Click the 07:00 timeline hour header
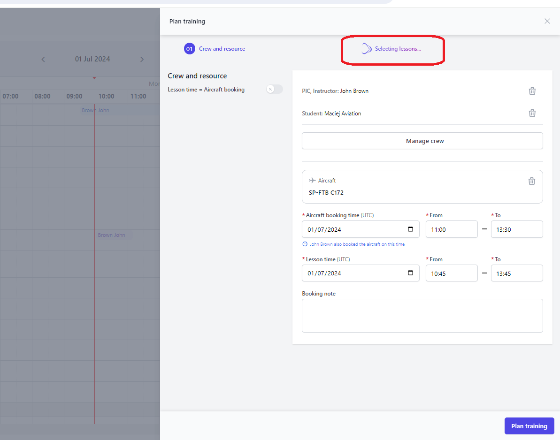 (x=10, y=96)
